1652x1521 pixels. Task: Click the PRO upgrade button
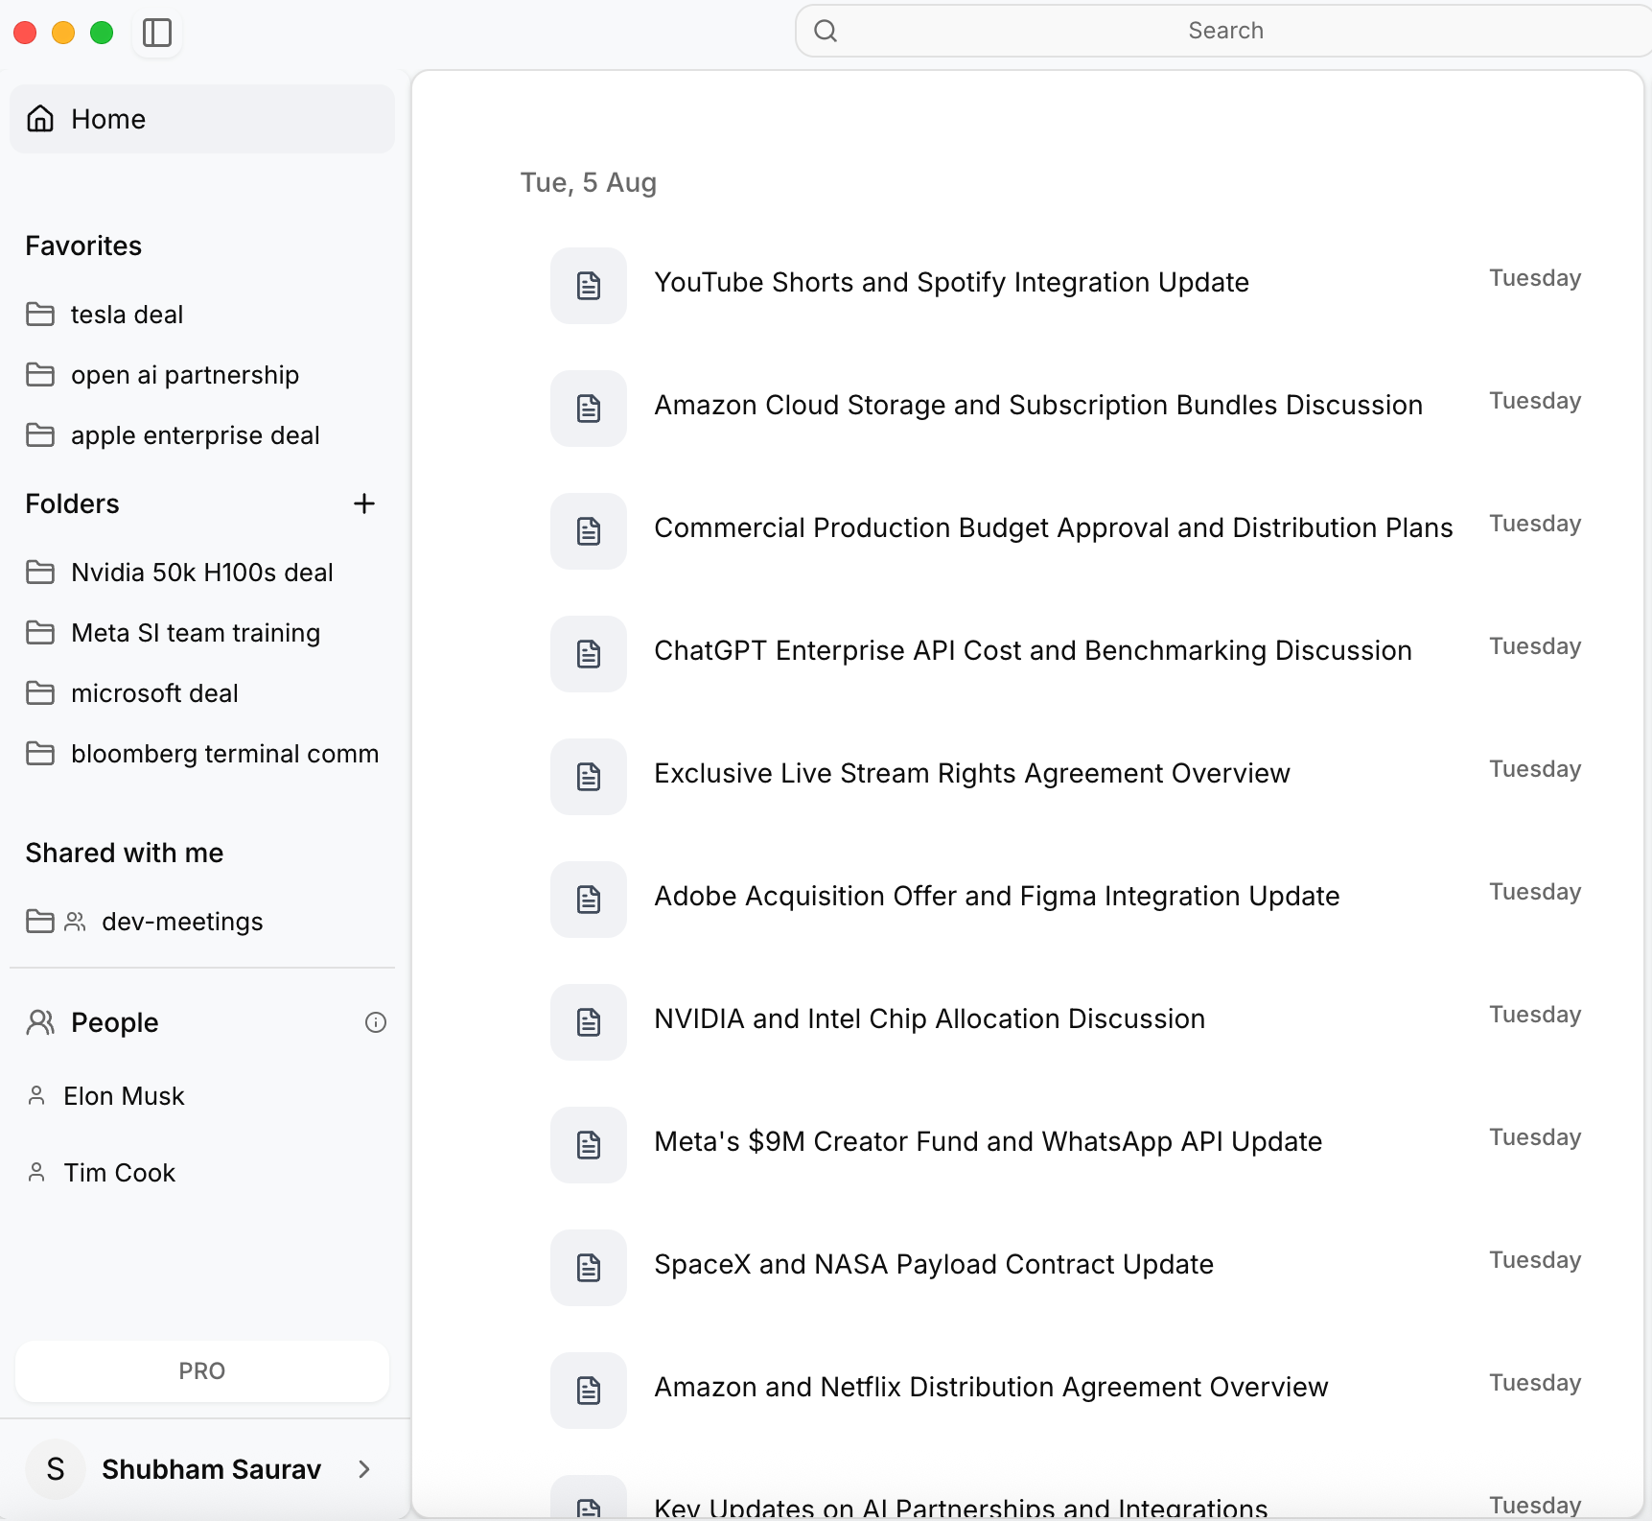(202, 1371)
